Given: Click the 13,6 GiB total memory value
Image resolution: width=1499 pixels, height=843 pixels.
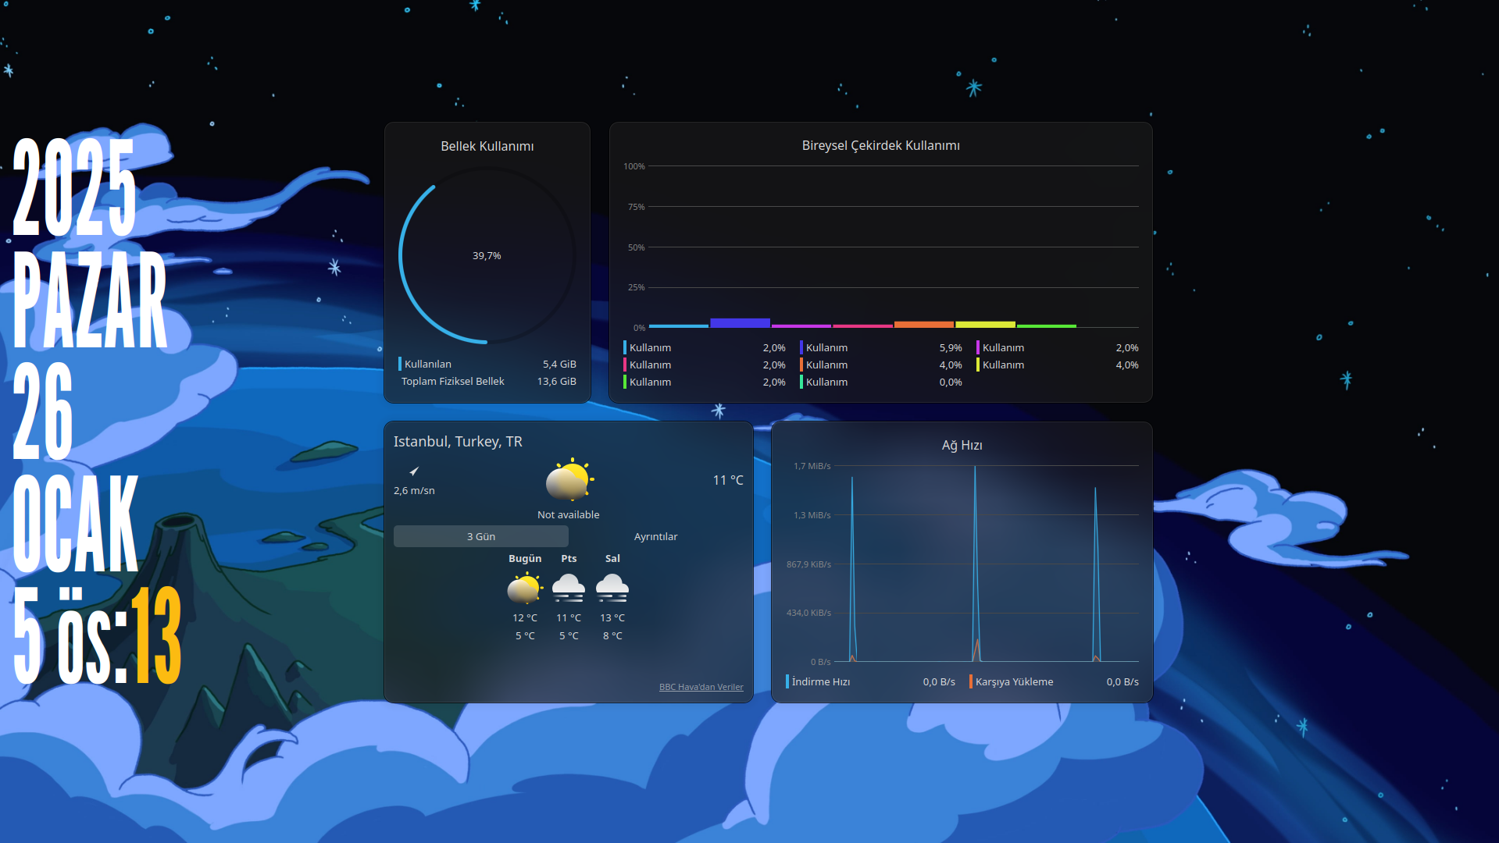Looking at the screenshot, I should coord(557,381).
